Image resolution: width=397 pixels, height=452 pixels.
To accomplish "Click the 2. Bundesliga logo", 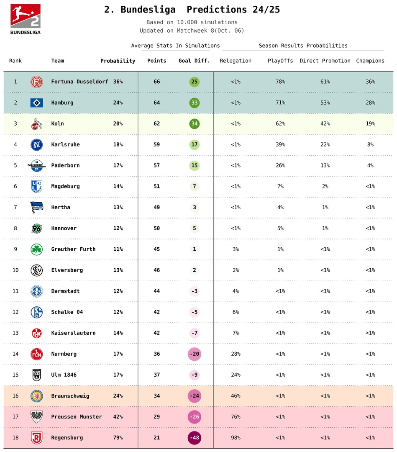I will coord(26,19).
